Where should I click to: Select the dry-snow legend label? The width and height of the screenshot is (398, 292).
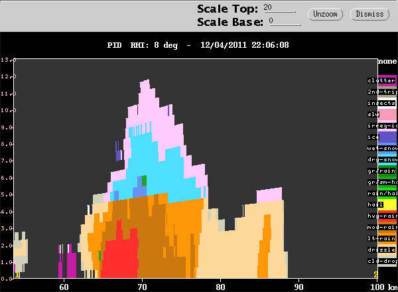click(x=382, y=160)
